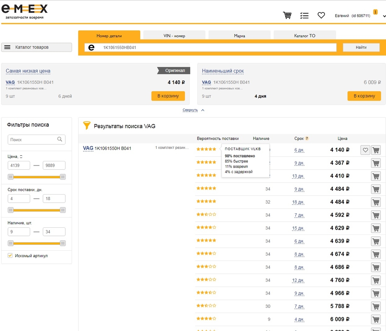Add the 4 484 ₽ 9 дн. offer to cart
Screen dimensions: 386x331
(x=376, y=189)
